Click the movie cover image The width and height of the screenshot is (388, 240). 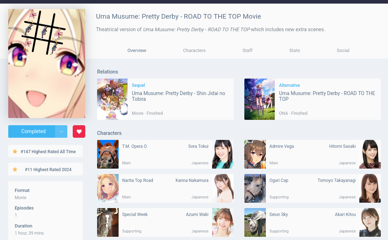tap(47, 63)
